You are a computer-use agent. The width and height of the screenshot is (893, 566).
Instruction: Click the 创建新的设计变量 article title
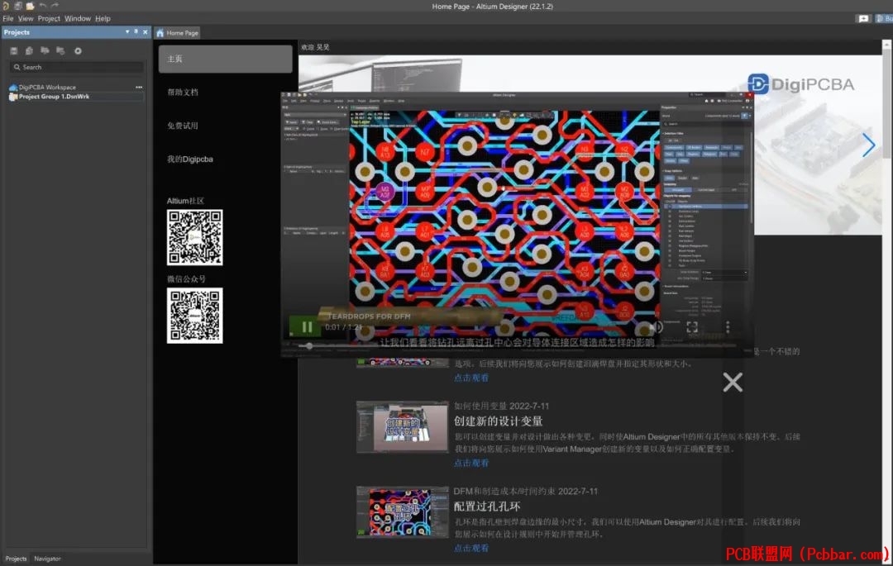(499, 421)
